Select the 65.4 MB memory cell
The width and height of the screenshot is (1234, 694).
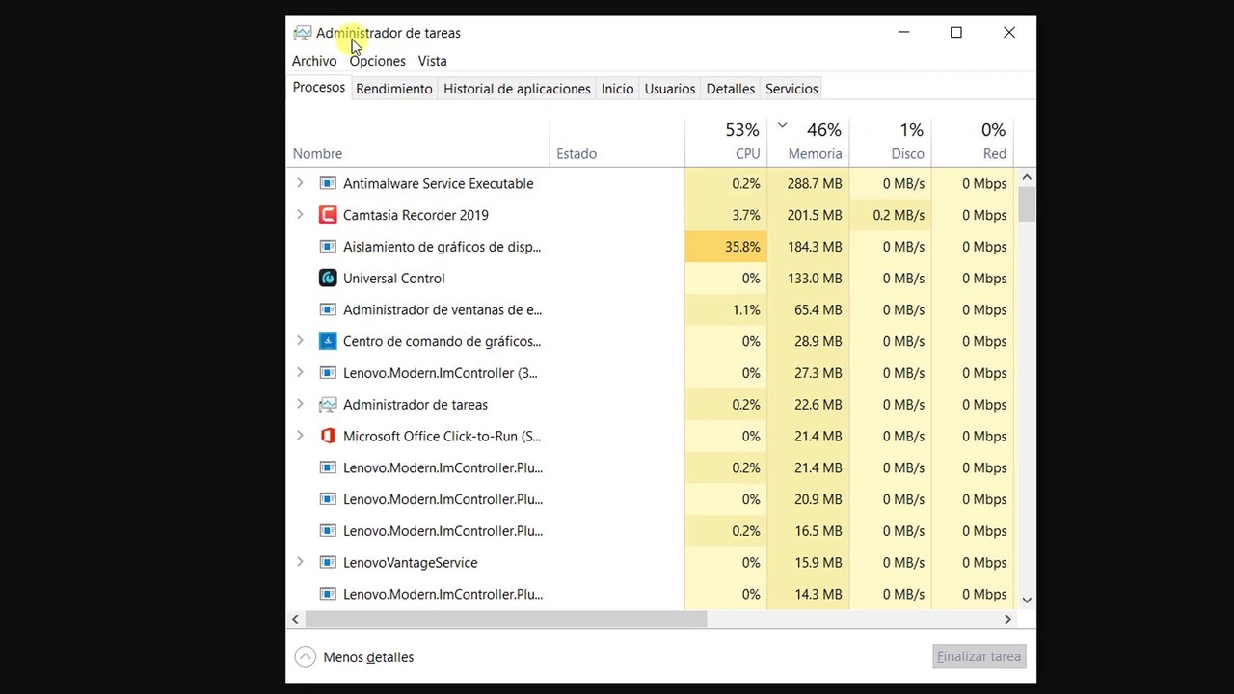[808, 309]
